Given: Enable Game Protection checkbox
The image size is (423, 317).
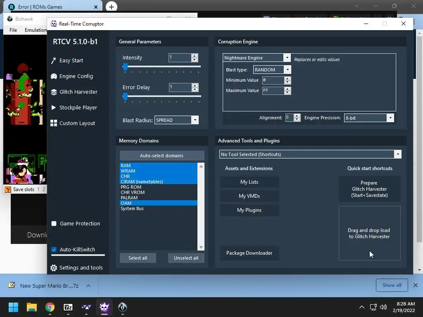Looking at the screenshot, I should tap(54, 223).
